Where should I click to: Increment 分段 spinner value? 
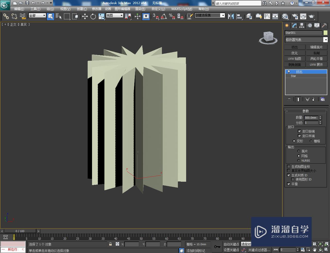pos(320,122)
